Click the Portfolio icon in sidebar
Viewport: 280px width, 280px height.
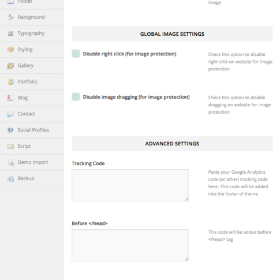point(10,82)
